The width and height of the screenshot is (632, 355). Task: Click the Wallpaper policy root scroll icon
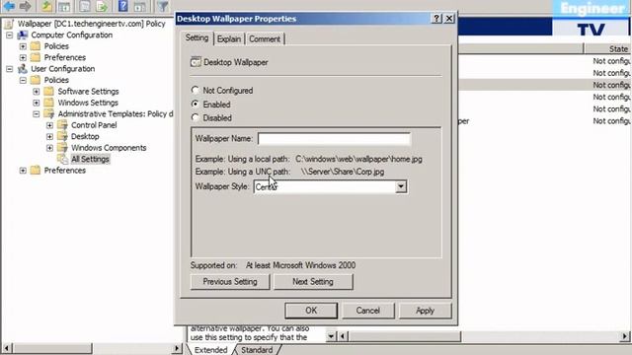(x=9, y=24)
